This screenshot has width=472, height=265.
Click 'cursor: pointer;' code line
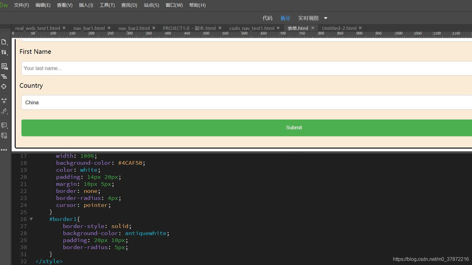point(83,205)
